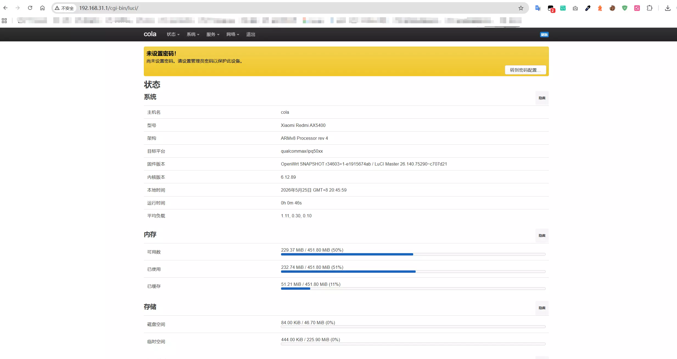
Task: Select the hostname value cola
Action: point(285,112)
